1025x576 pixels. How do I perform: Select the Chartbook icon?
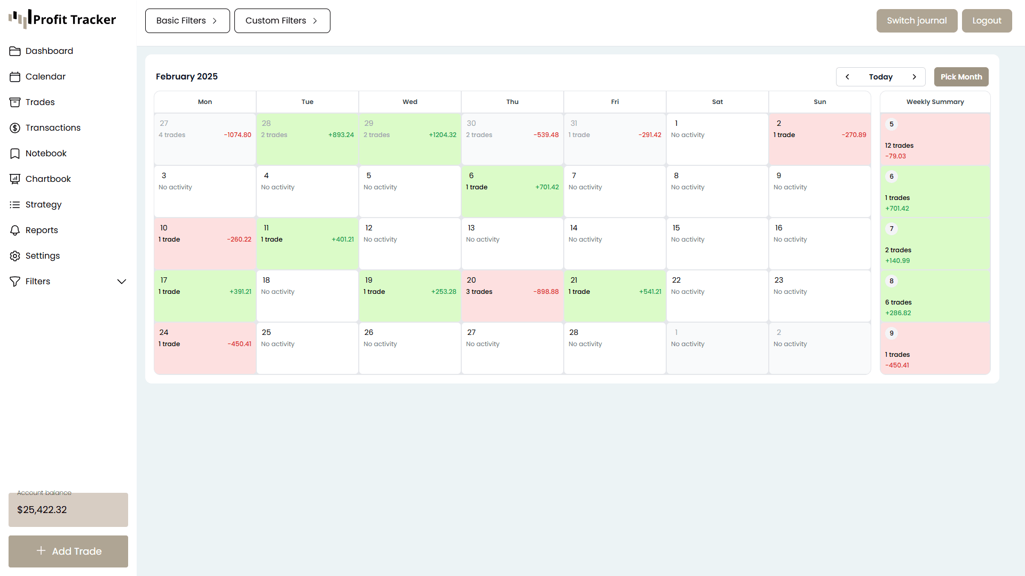15,179
